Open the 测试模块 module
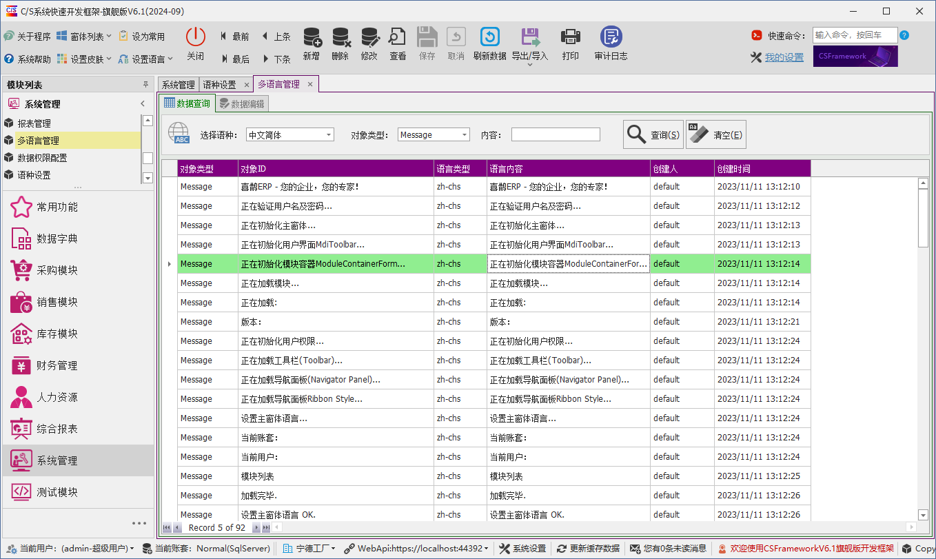 (79, 492)
